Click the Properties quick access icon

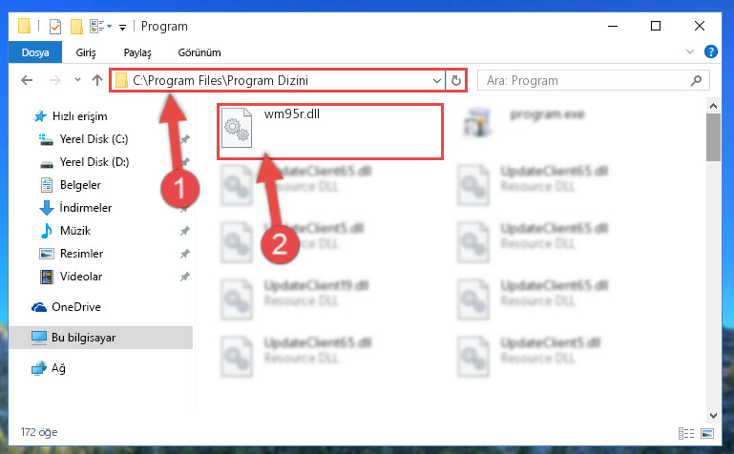tap(54, 26)
